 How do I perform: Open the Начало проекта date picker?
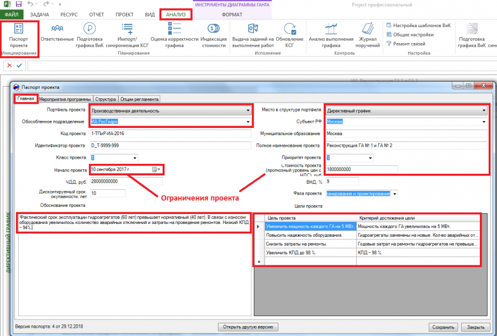[157, 169]
